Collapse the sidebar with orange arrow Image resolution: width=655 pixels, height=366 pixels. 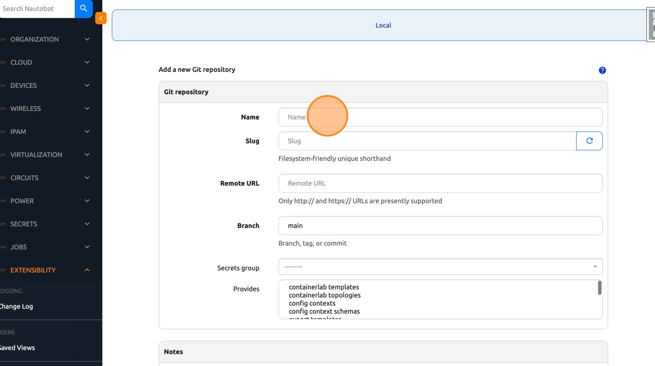101,18
